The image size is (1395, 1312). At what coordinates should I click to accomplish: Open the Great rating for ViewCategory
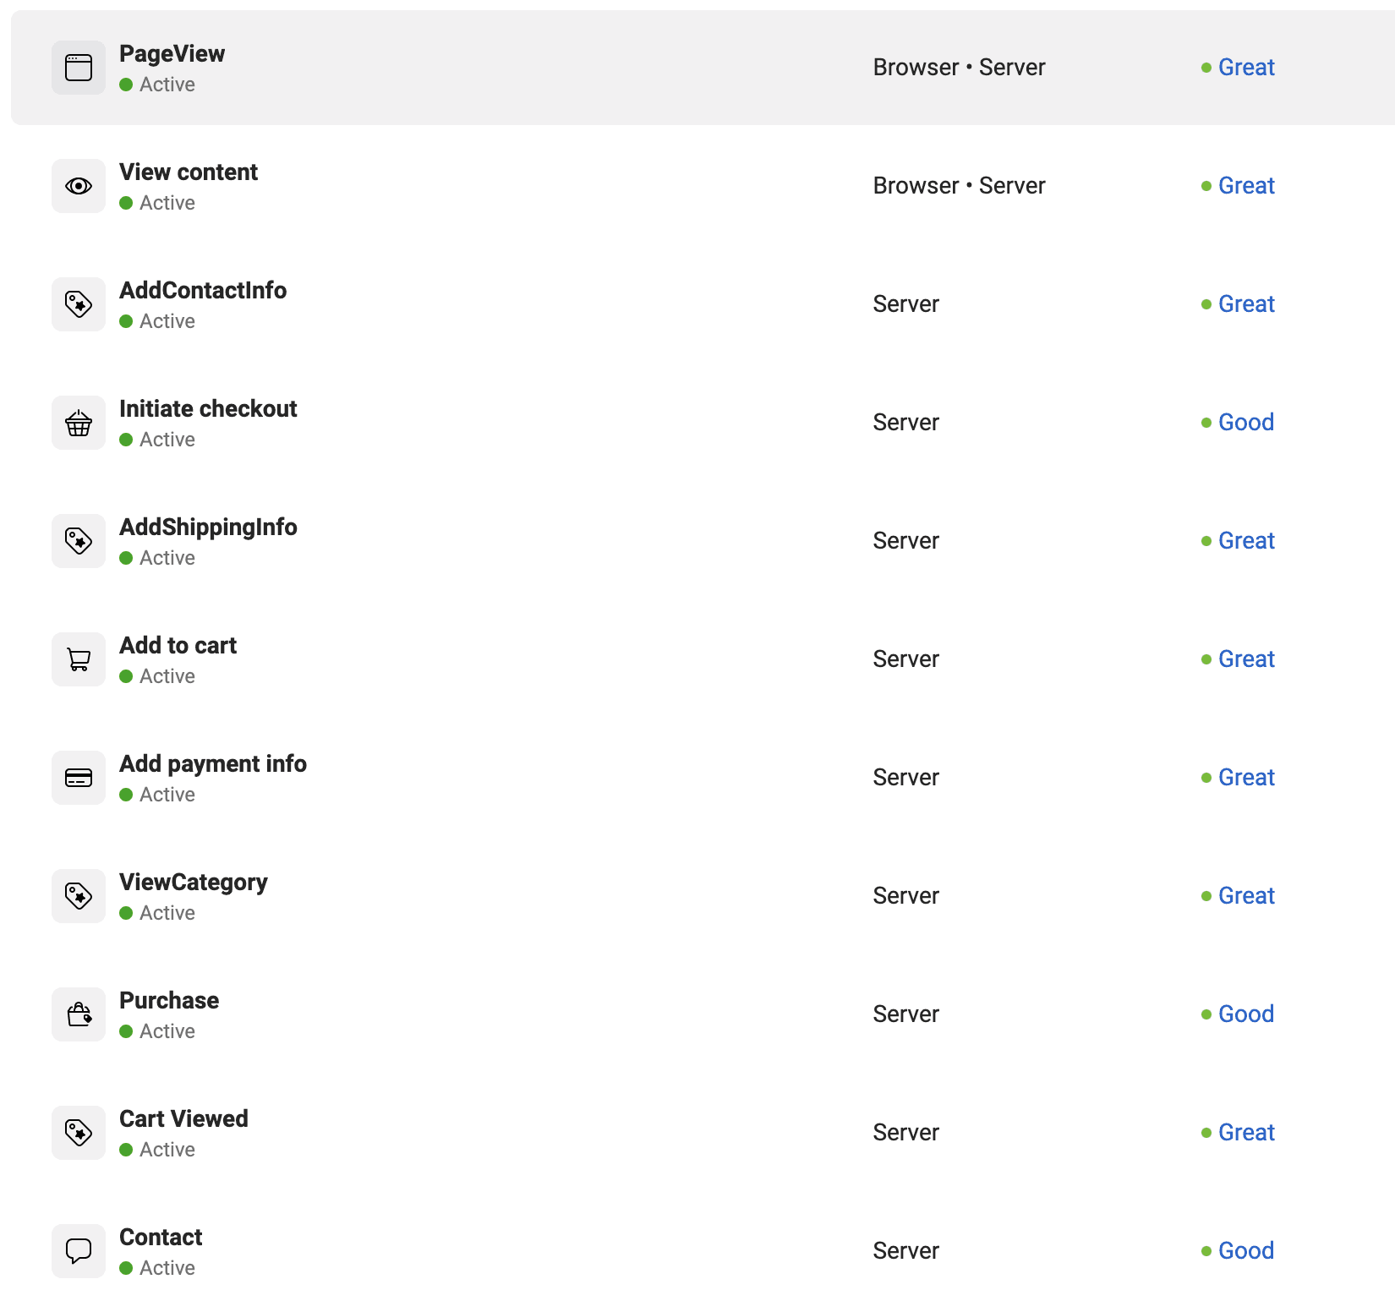[1246, 896]
